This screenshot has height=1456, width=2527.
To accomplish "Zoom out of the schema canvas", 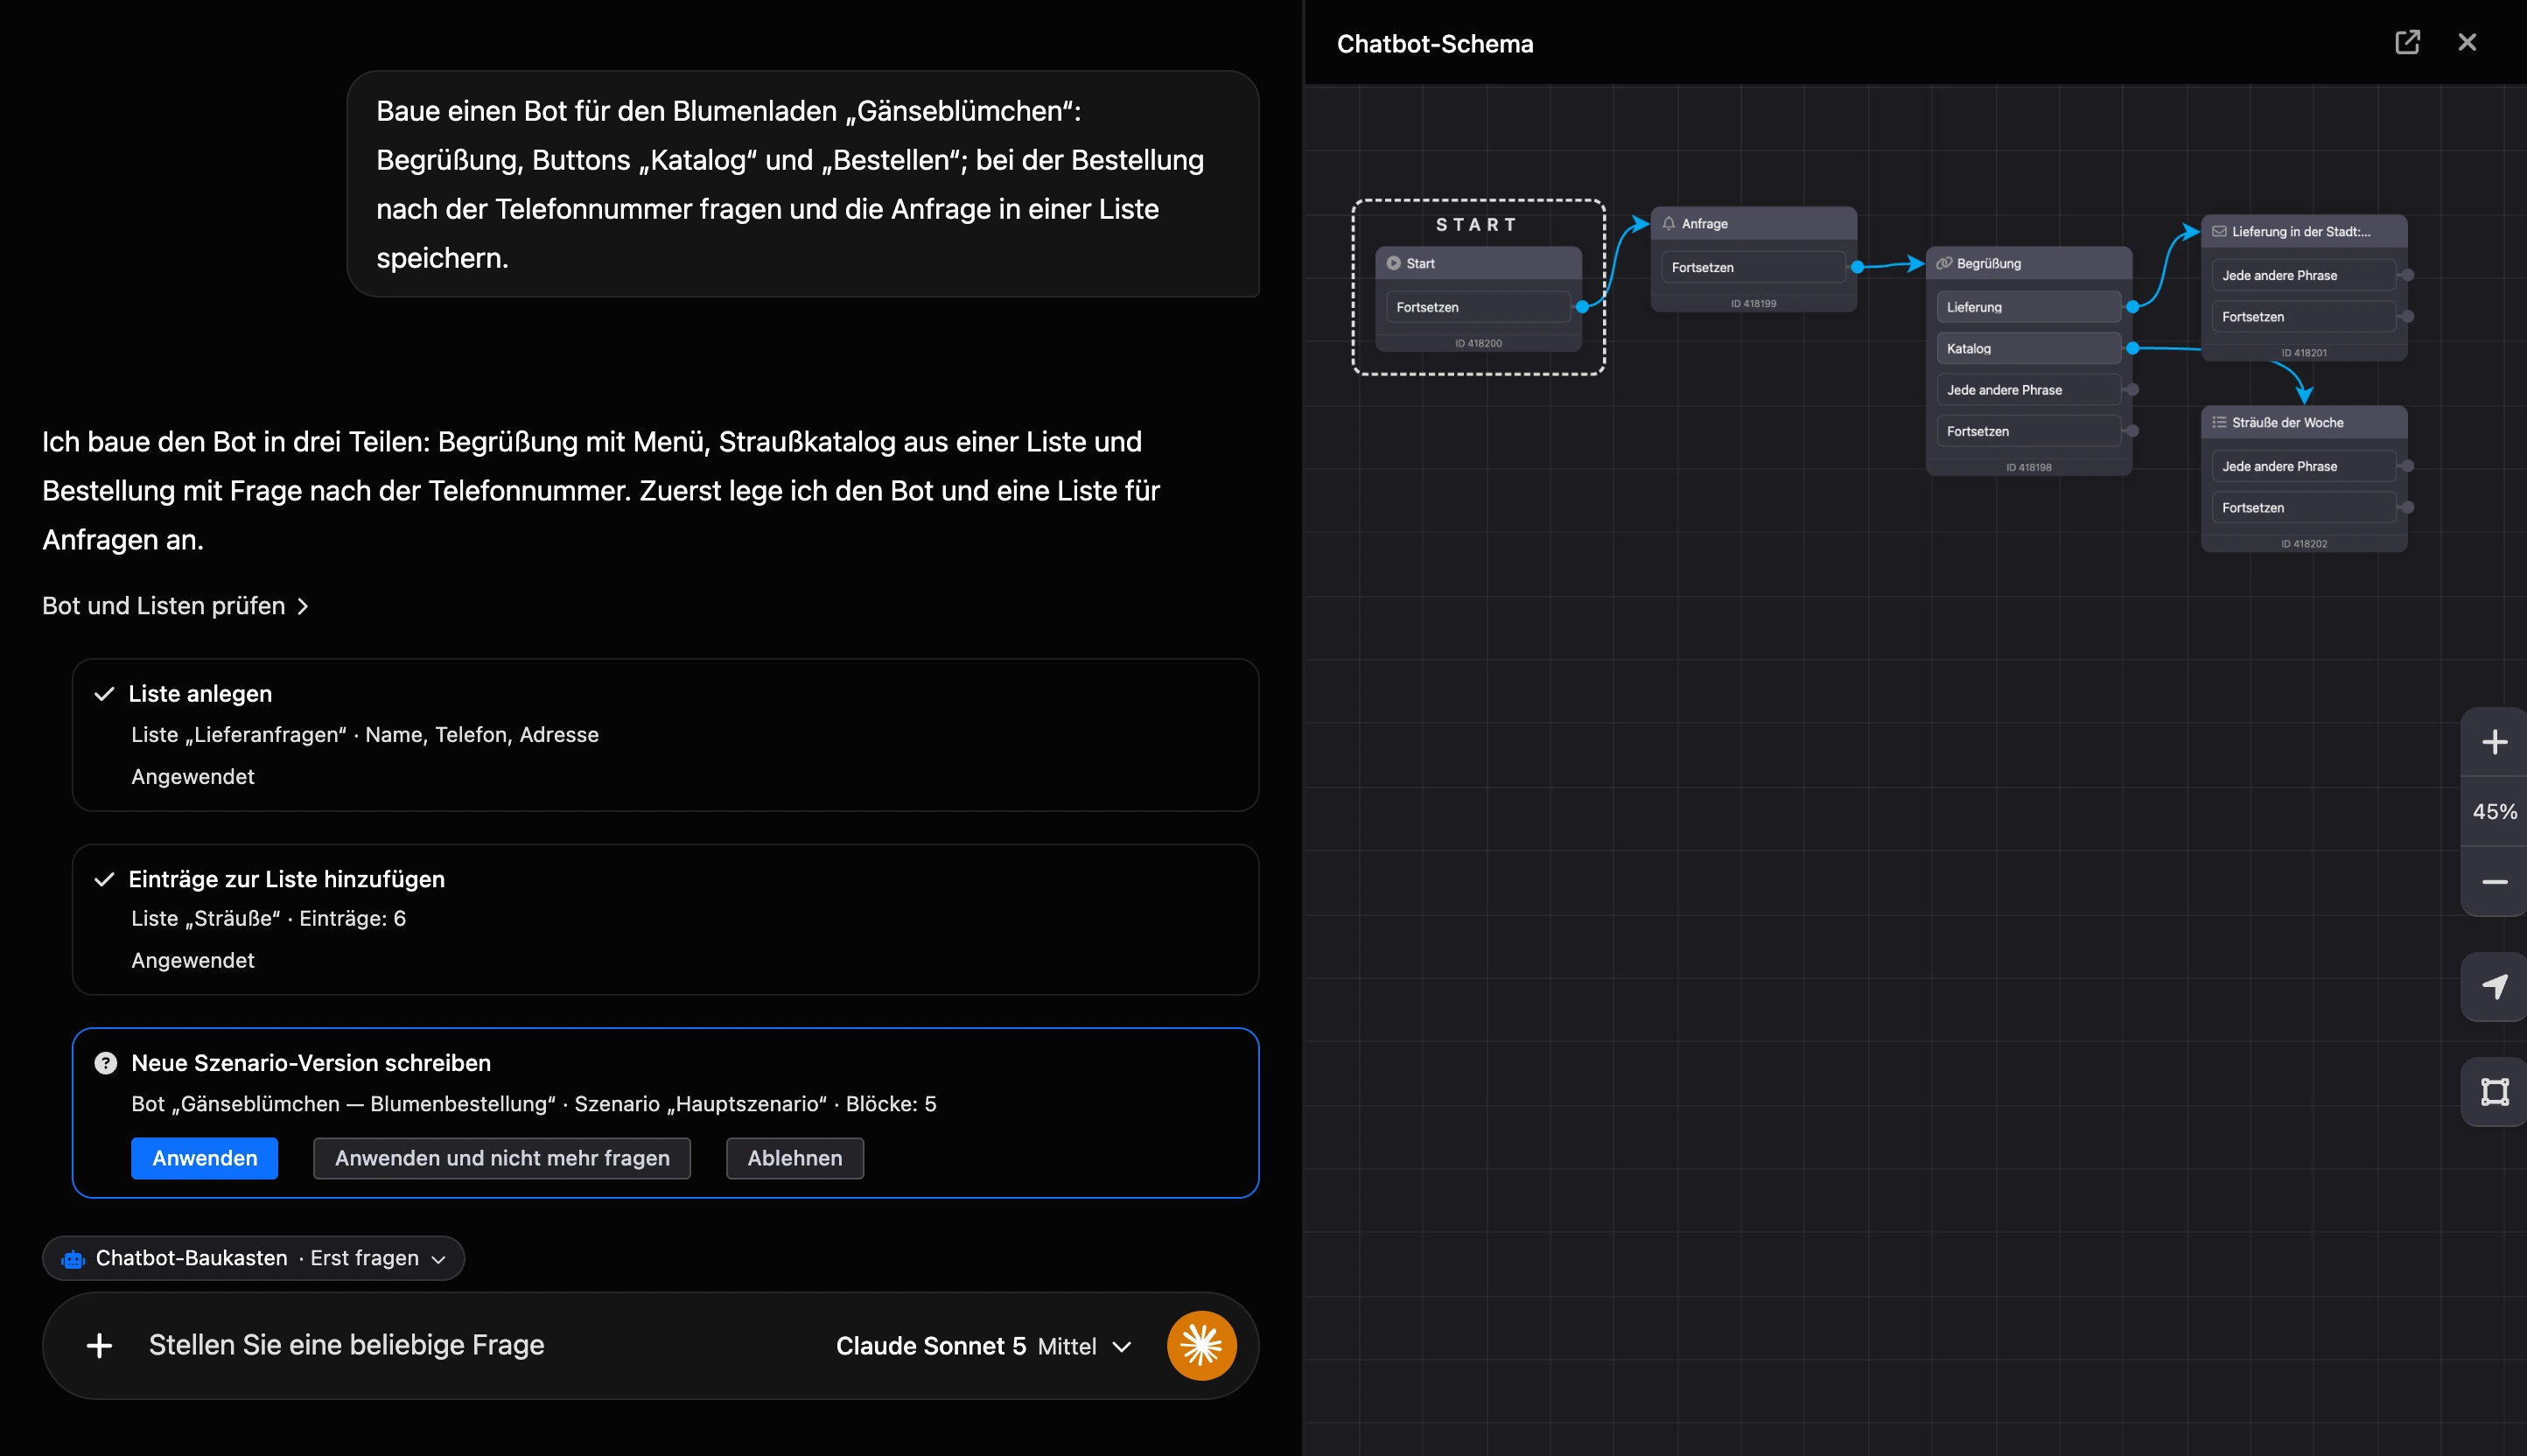I will [2494, 882].
